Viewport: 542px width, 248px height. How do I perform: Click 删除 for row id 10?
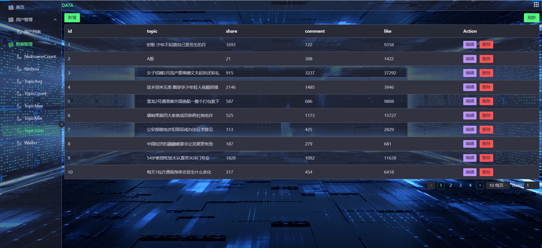(486, 172)
